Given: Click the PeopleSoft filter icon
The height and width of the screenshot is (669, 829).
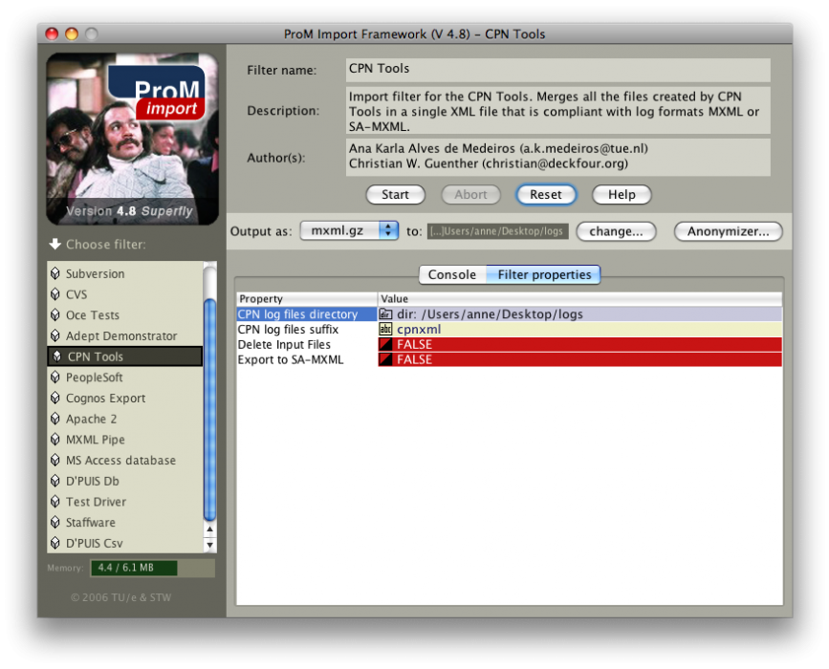Looking at the screenshot, I should 55,378.
